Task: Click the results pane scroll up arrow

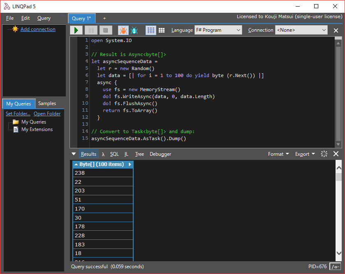Action: [339, 168]
